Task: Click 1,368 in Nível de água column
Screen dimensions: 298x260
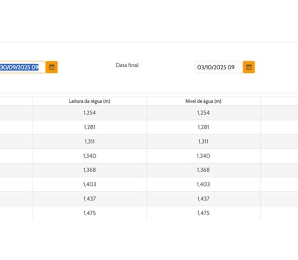Action: click(203, 170)
